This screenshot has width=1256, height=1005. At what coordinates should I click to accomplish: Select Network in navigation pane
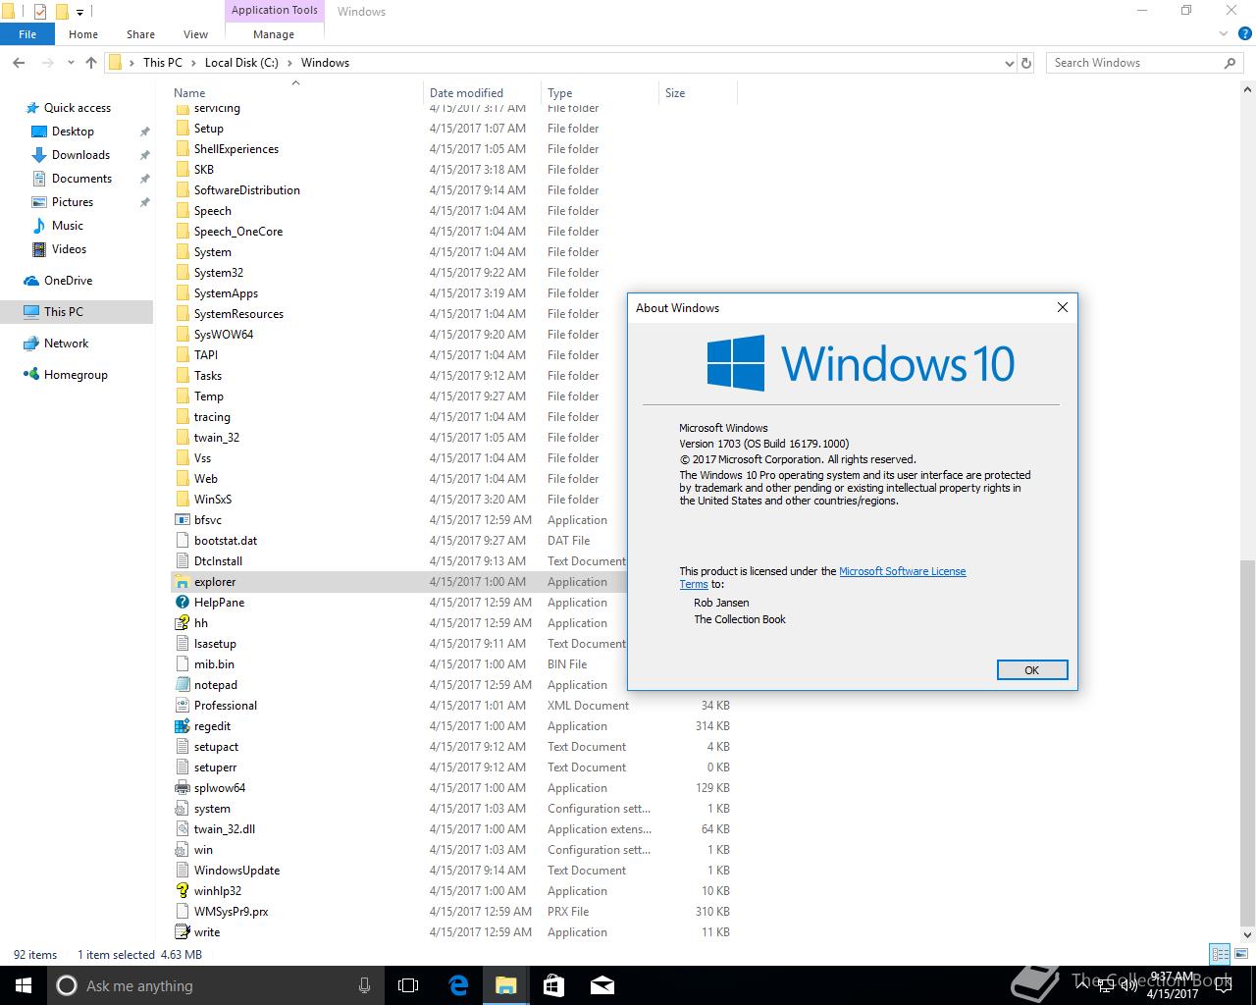tap(66, 344)
